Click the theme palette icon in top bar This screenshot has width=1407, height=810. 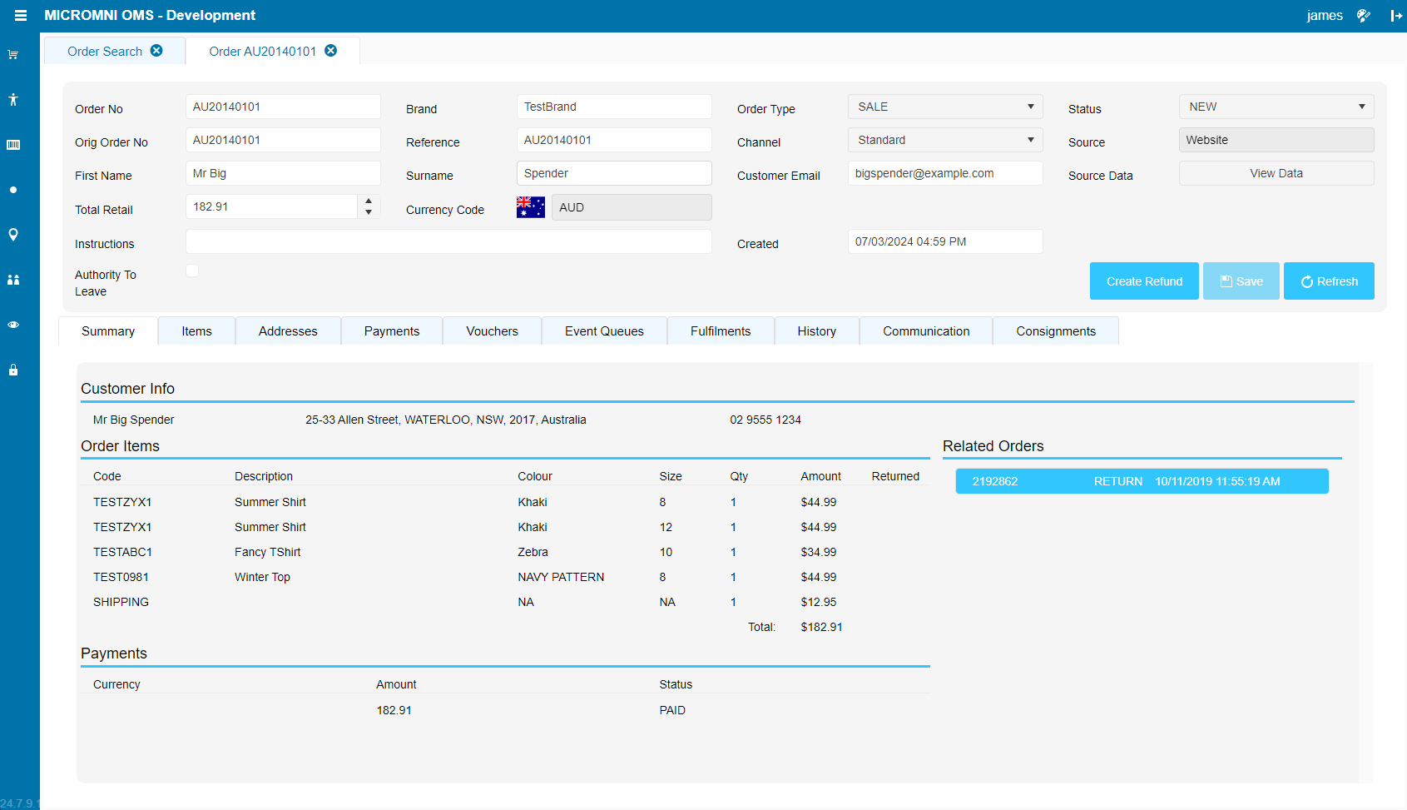click(x=1364, y=15)
